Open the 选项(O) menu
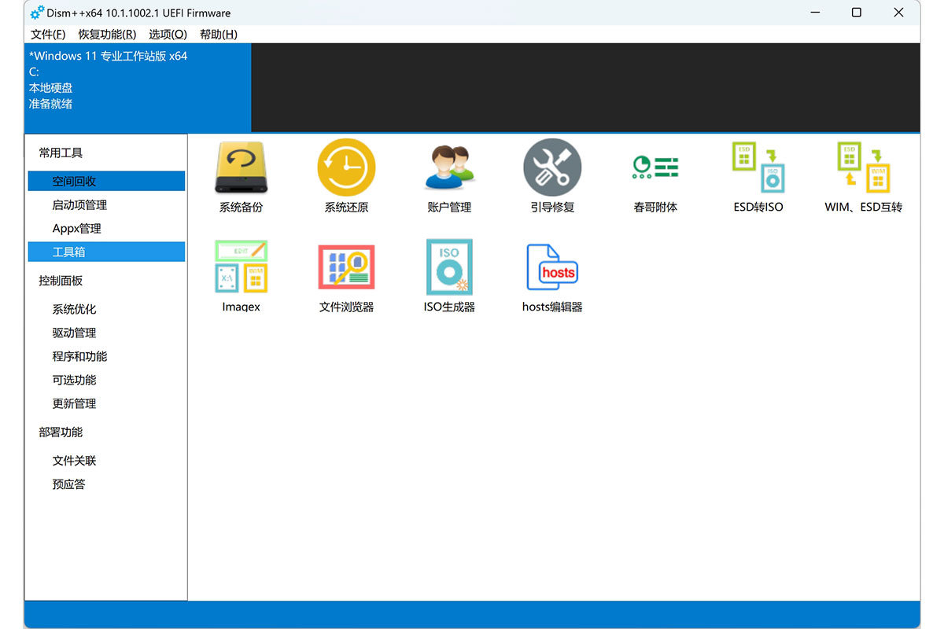Image resolution: width=944 pixels, height=629 pixels. [168, 35]
